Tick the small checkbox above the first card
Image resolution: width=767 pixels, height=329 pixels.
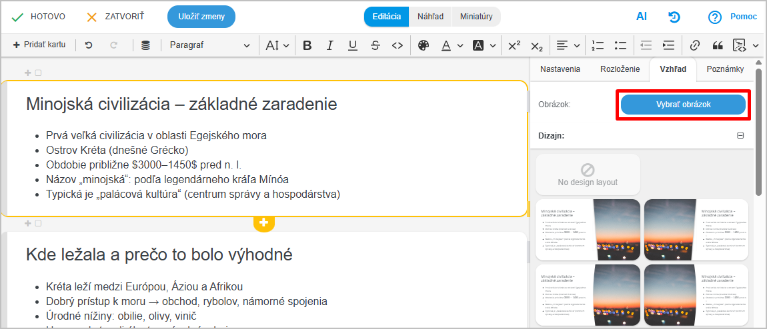point(38,73)
